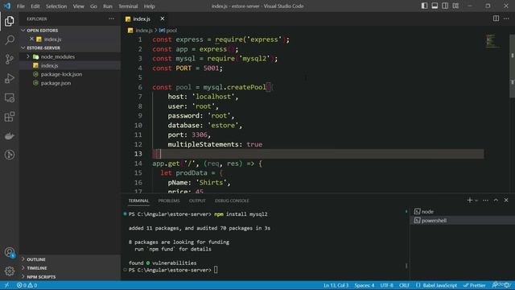Image resolution: width=515 pixels, height=290 pixels.
Task: Change end of line sequence CRLF
Action: 404,285
